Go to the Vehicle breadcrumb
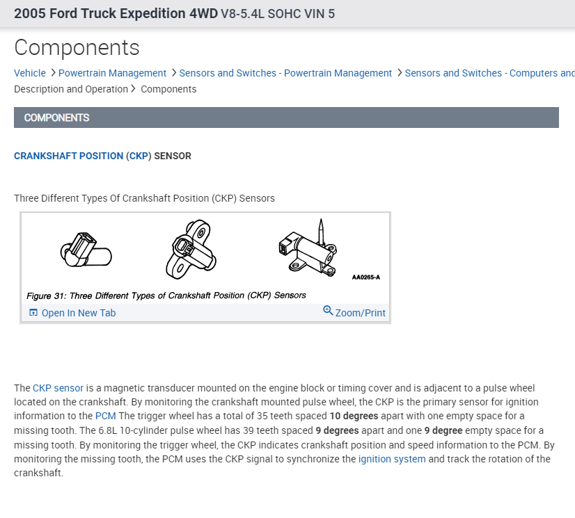 coord(30,73)
